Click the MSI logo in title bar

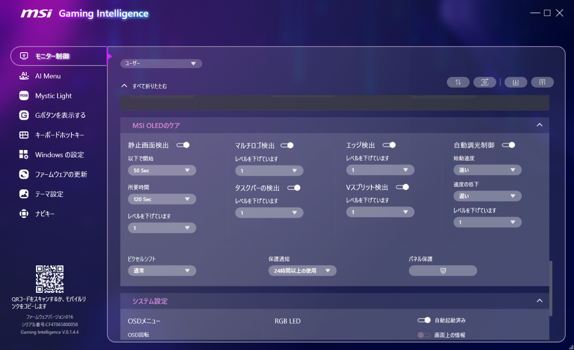[x=36, y=13]
